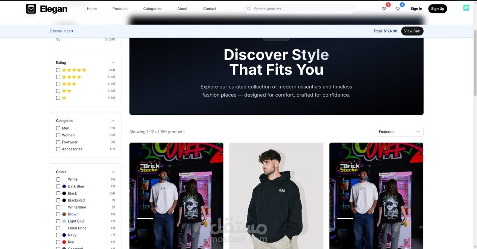Collapse the Colors filter section
Viewport: 477px width, 249px height.
click(x=113, y=172)
